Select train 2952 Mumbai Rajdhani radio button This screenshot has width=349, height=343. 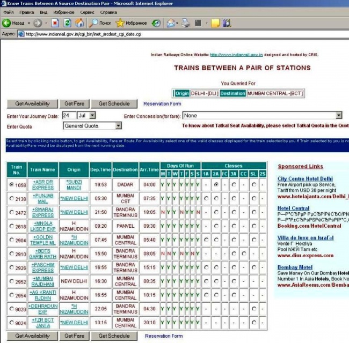pyautogui.click(x=12, y=281)
